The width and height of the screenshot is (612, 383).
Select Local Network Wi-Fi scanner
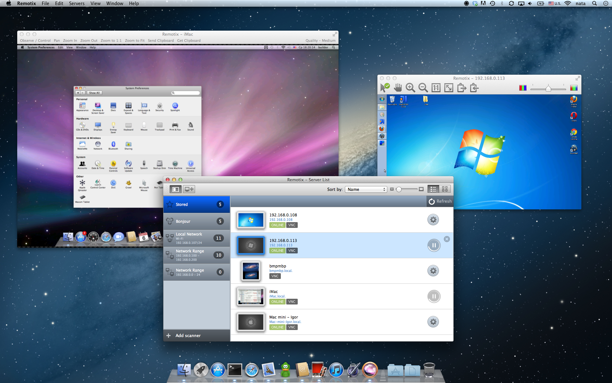(x=197, y=238)
